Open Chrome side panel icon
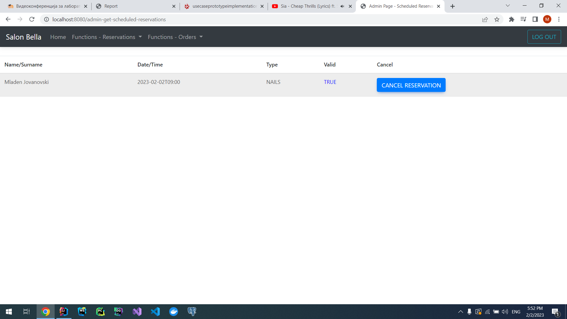The image size is (567, 319). tap(535, 19)
